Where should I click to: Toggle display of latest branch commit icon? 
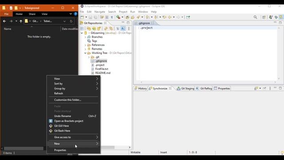click(x=123, y=28)
